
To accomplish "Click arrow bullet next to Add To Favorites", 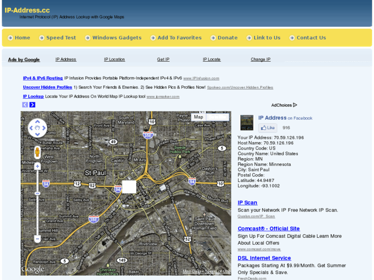I will (153, 38).
